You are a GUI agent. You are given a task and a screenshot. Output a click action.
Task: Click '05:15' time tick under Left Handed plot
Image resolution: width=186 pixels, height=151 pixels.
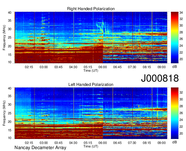88,143
